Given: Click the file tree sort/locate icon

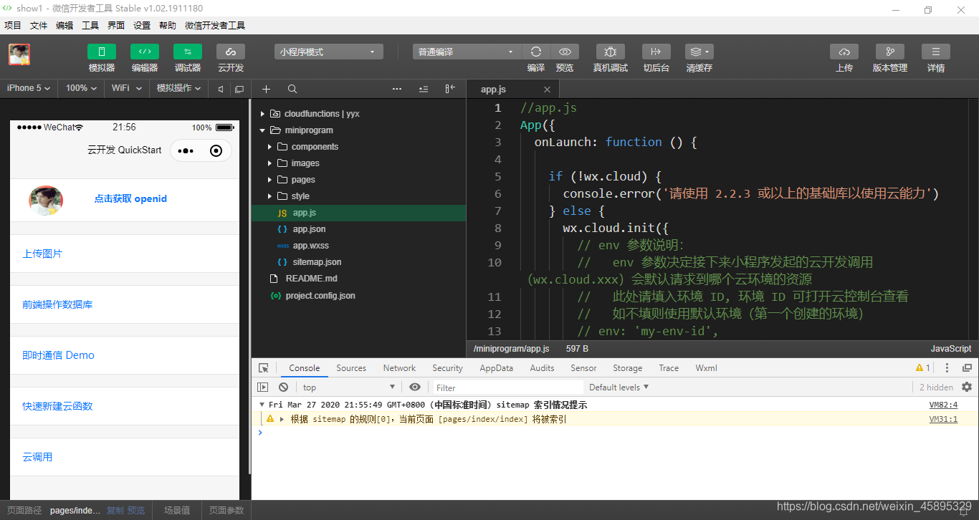Looking at the screenshot, I should tap(424, 89).
